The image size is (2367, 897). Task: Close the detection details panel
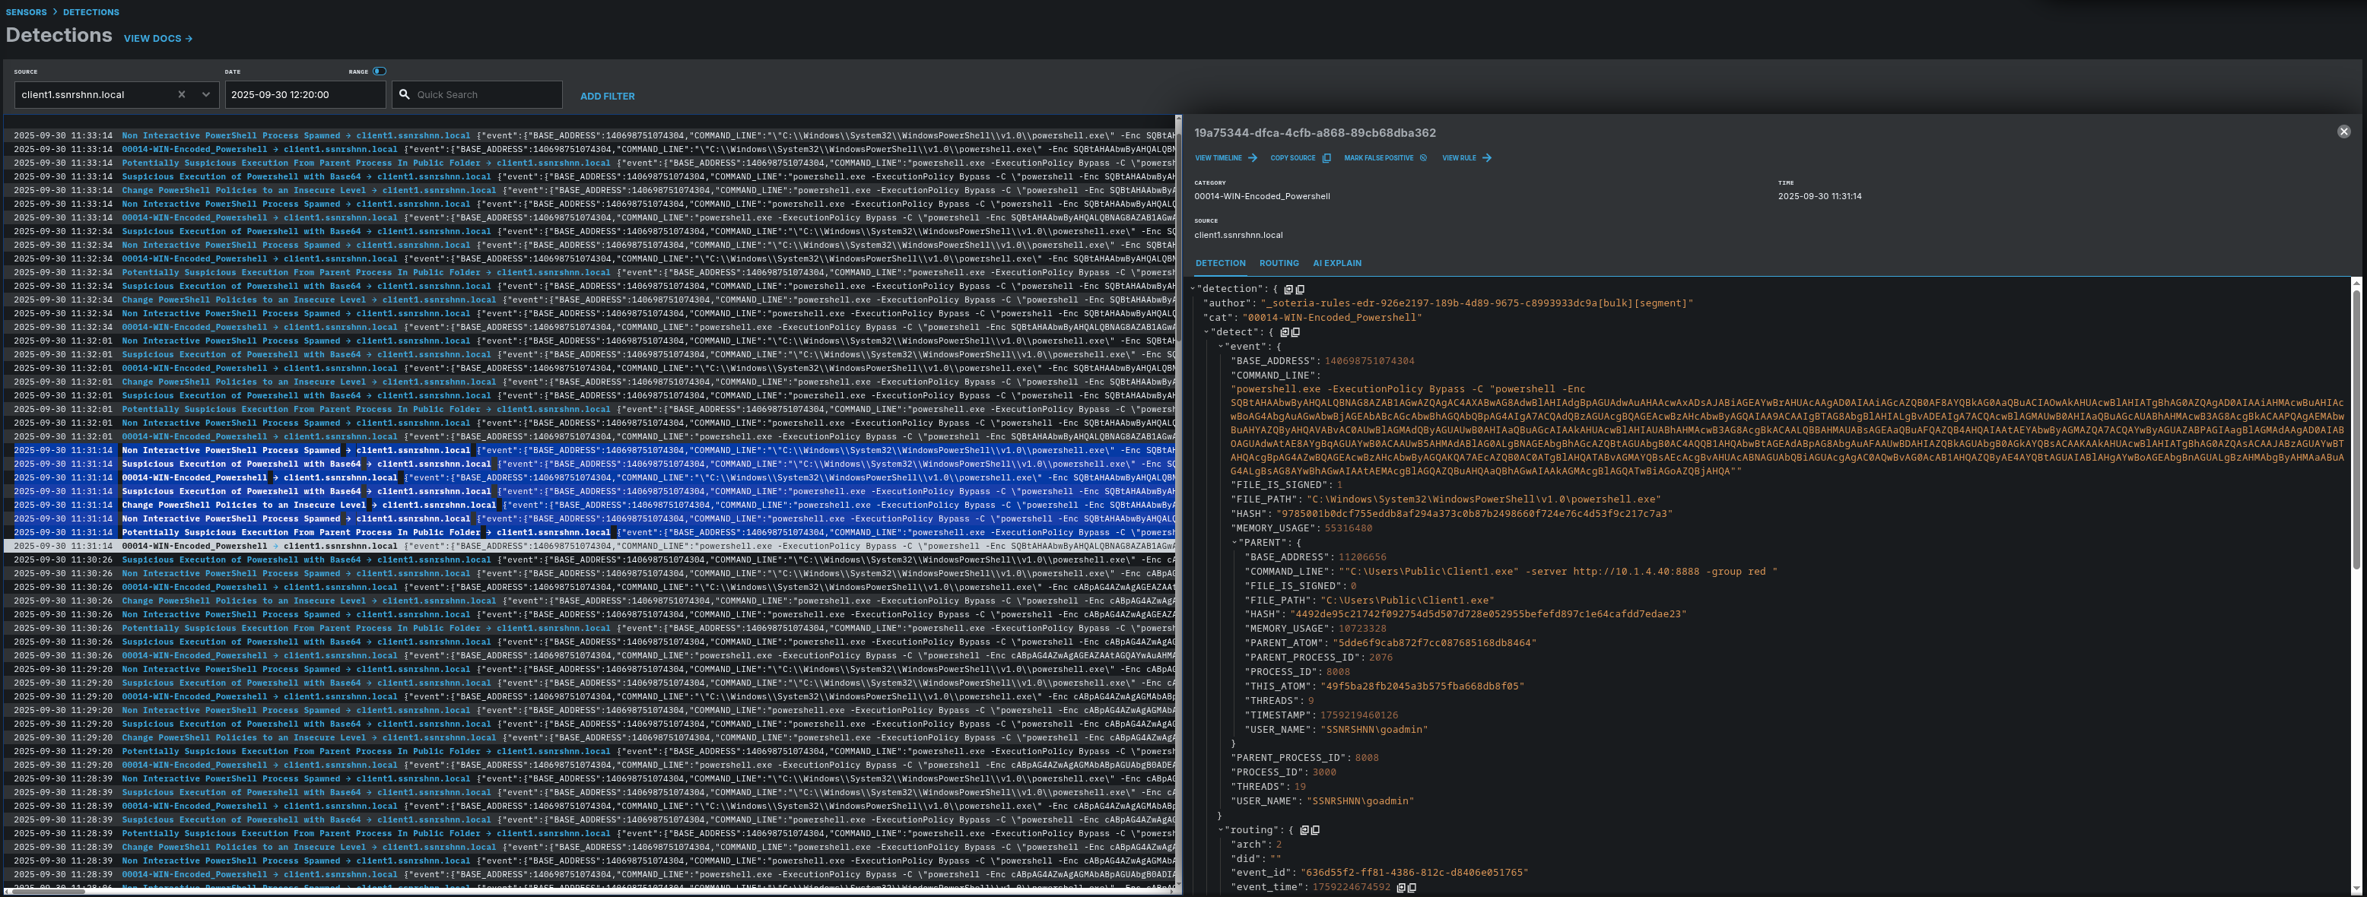2343,132
